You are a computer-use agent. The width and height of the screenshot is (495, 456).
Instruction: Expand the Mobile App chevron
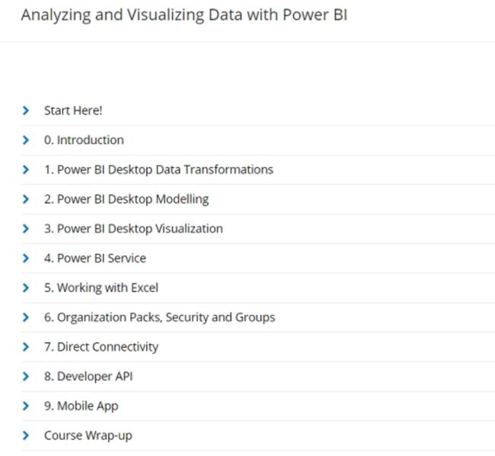tap(26, 406)
